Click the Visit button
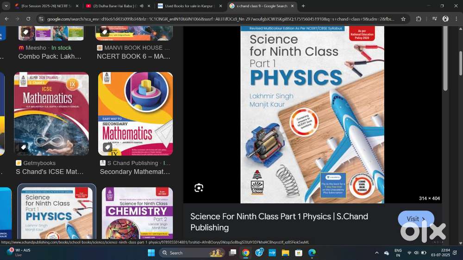The width and height of the screenshot is (463, 260). [x=416, y=219]
